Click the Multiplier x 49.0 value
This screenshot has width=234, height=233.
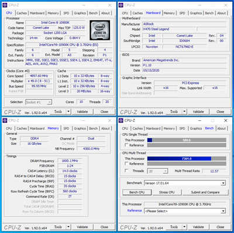pyautogui.click(x=39, y=81)
